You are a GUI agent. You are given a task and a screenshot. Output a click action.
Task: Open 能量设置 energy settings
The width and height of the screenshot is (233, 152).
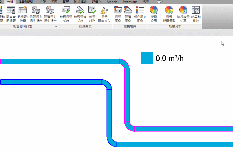(154, 14)
